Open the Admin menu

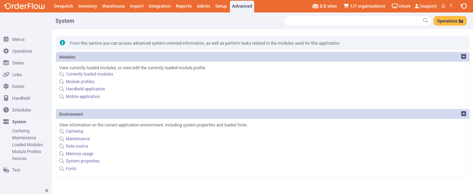click(x=203, y=6)
